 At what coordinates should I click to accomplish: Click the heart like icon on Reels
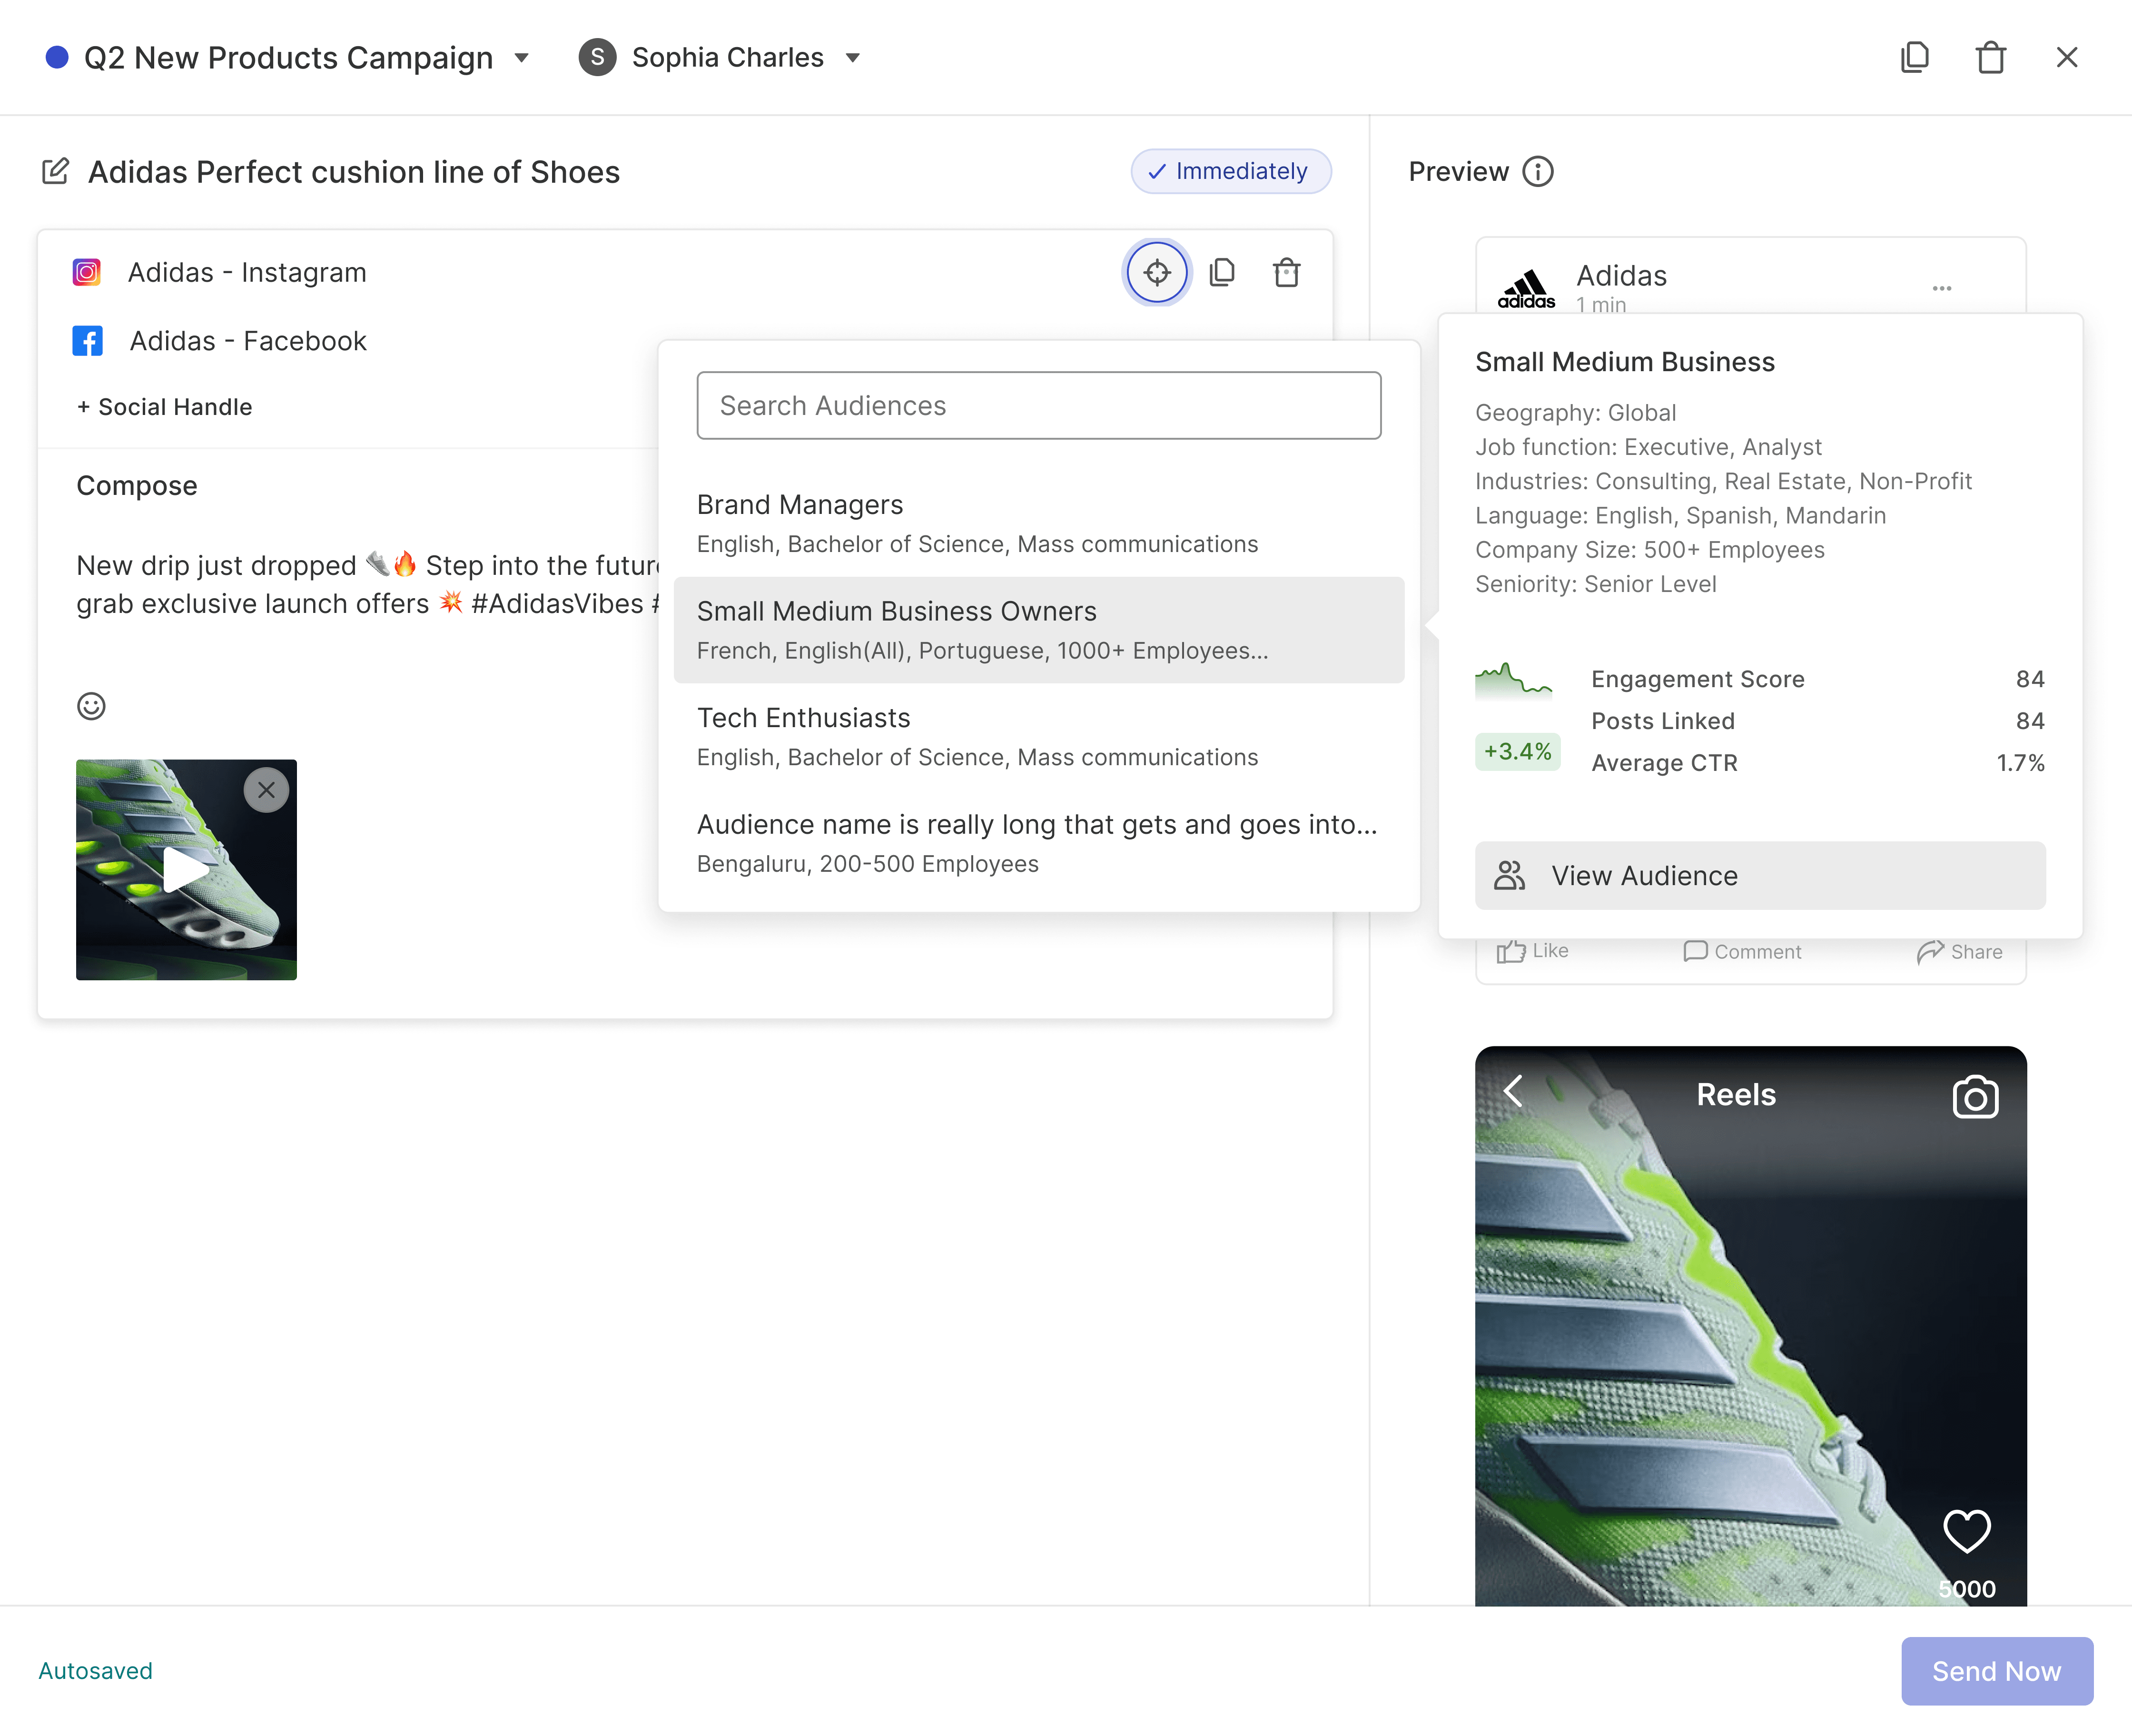[1966, 1530]
